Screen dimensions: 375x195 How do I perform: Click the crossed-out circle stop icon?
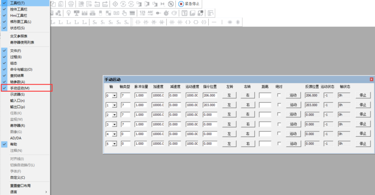(x=171, y=4)
